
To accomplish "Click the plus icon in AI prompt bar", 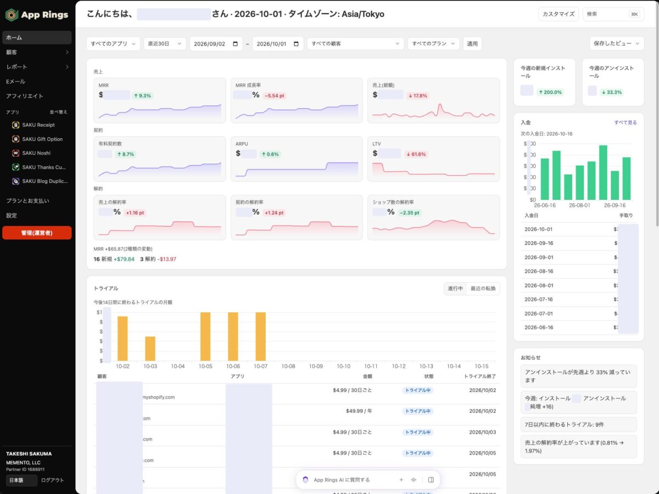I will (401, 480).
